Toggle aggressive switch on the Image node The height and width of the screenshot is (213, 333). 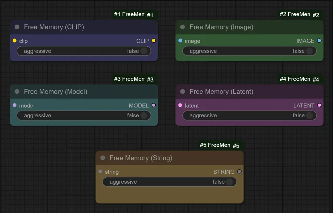pyautogui.click(x=250, y=51)
